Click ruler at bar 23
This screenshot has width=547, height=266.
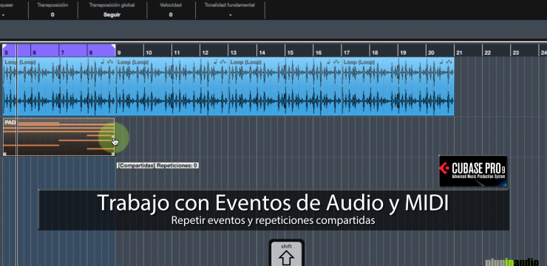pos(516,52)
